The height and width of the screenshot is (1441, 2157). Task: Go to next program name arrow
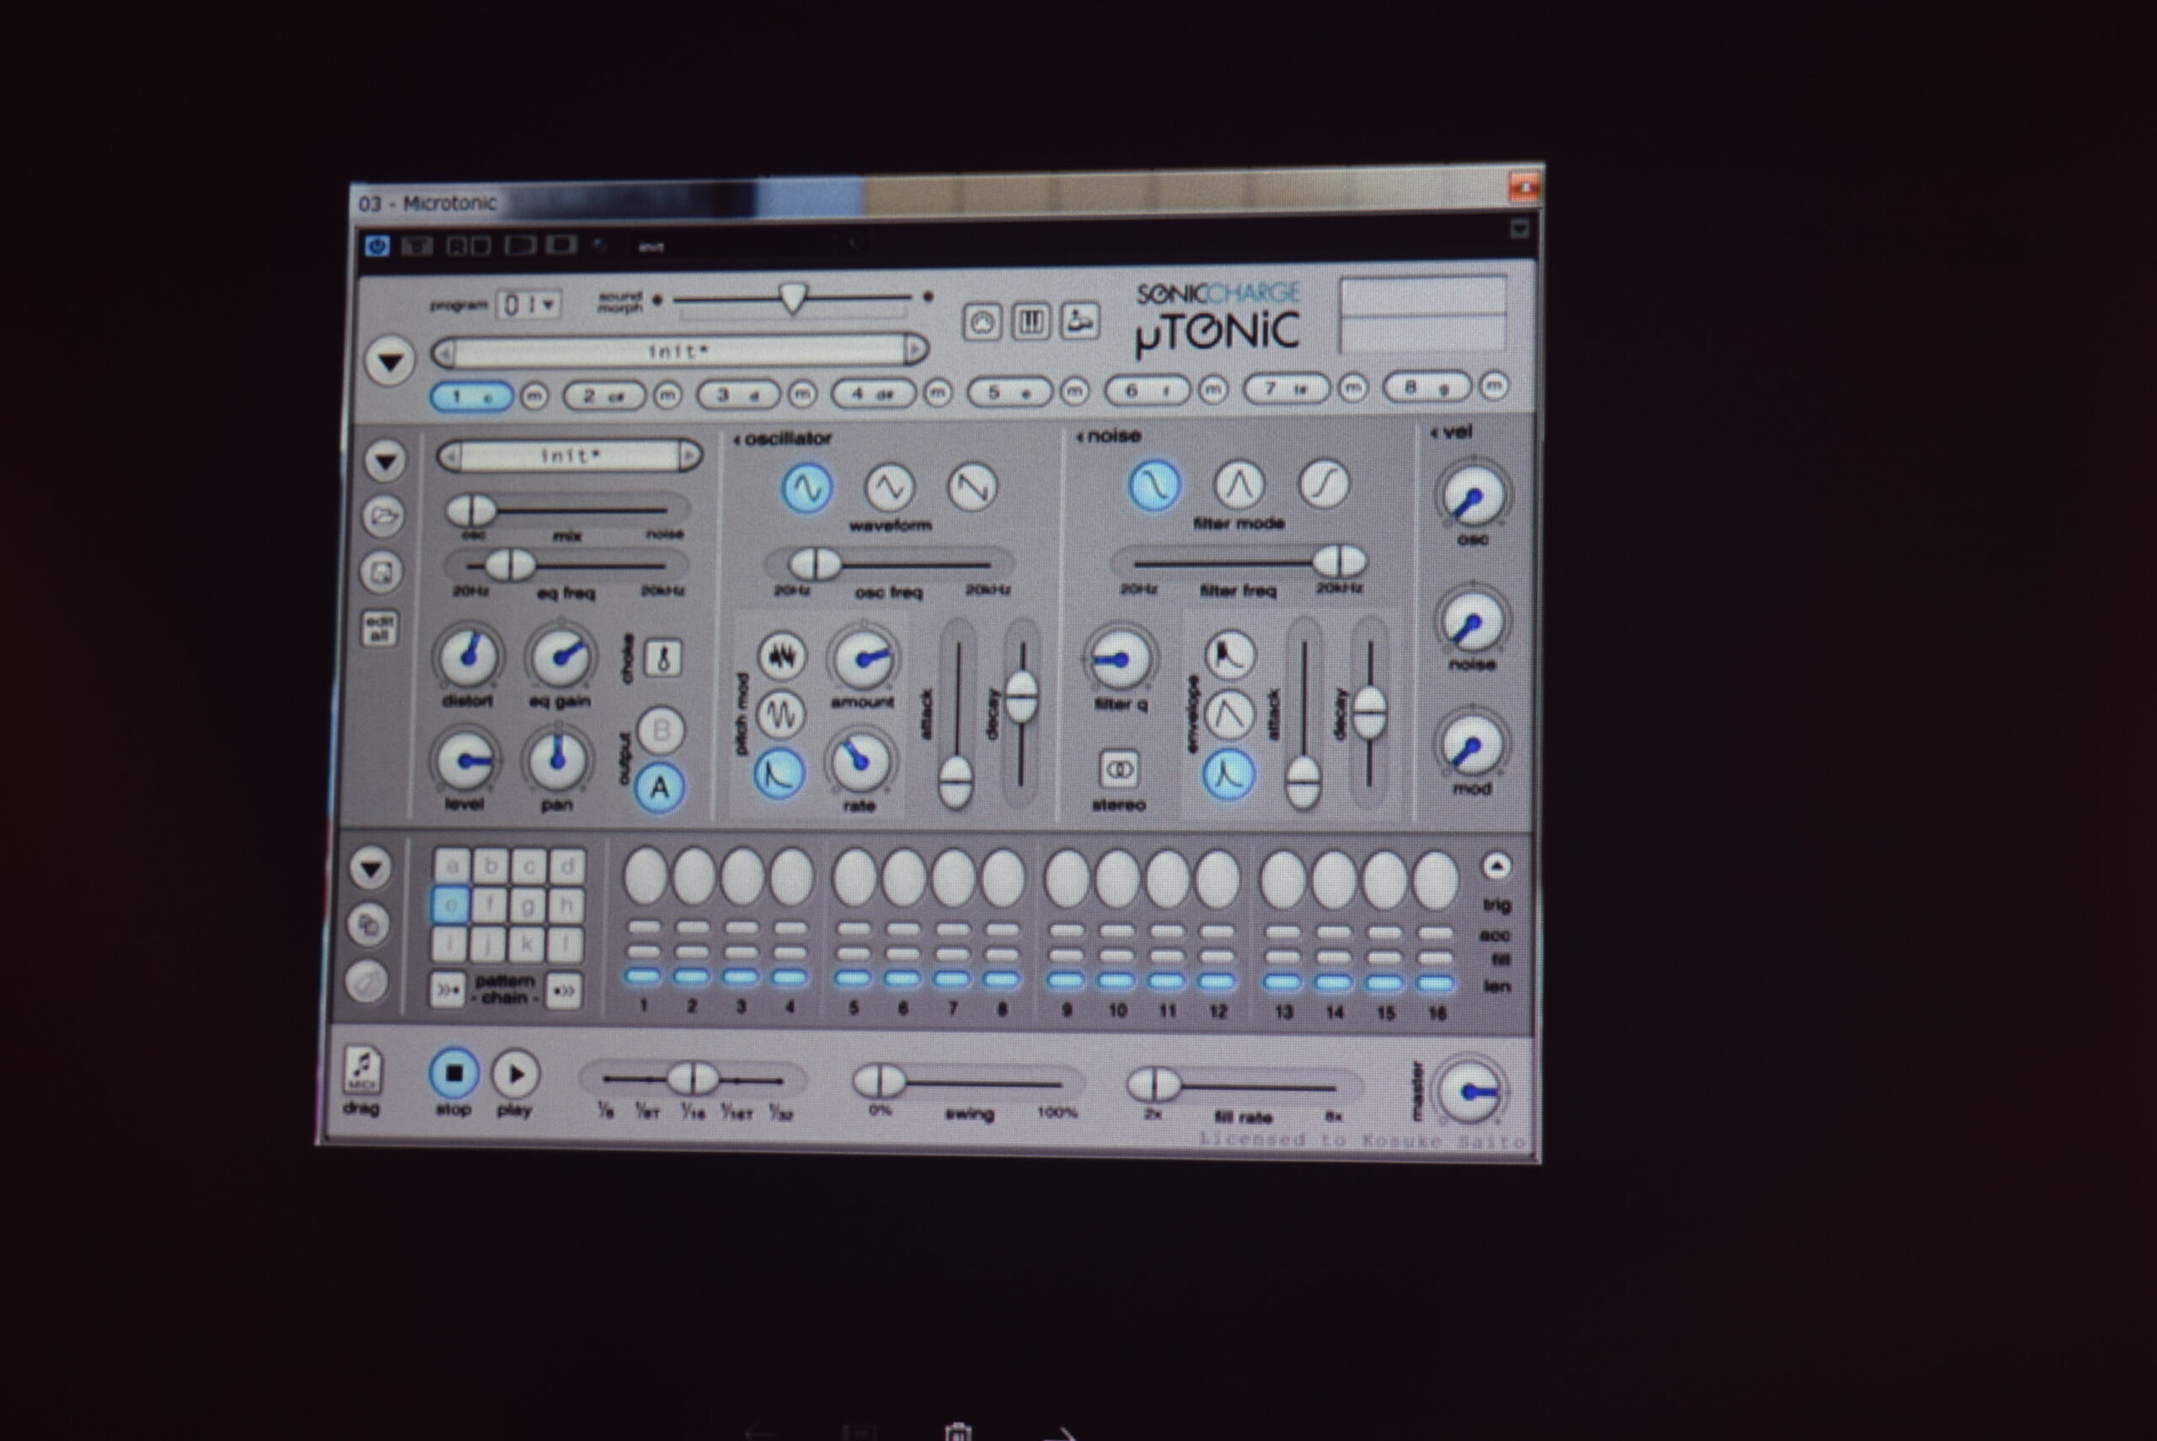click(916, 350)
